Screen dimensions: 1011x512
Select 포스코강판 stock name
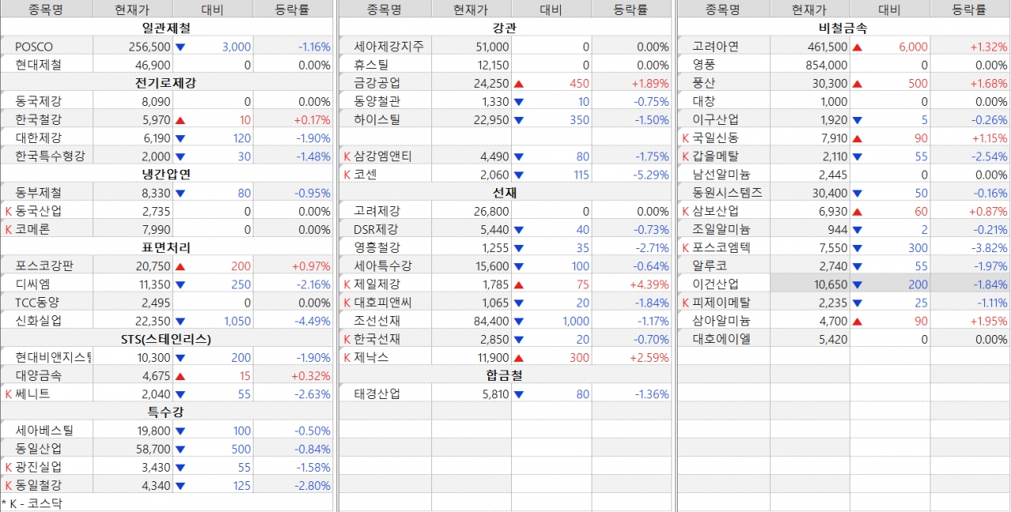(x=43, y=265)
